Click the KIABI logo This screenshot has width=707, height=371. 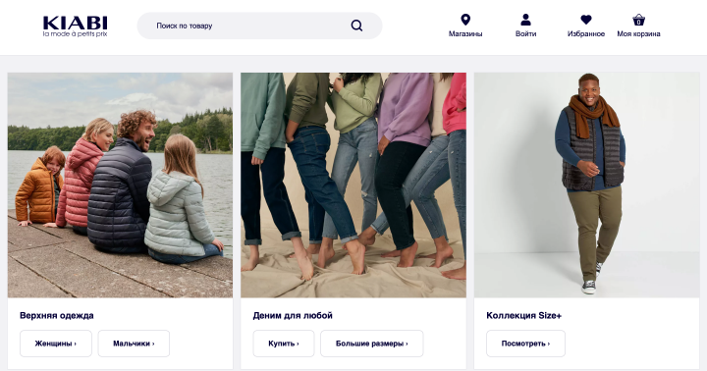coord(76,26)
